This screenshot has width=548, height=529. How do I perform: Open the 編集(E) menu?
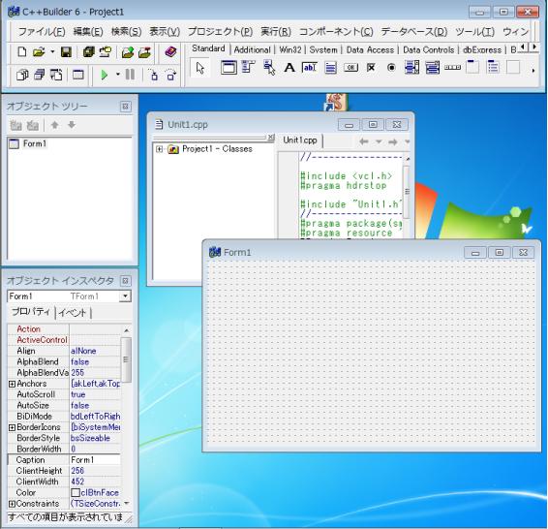[x=88, y=32]
